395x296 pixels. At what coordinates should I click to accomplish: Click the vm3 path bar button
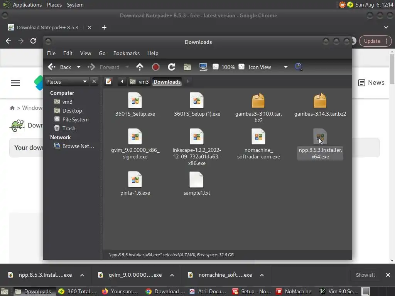139,82
